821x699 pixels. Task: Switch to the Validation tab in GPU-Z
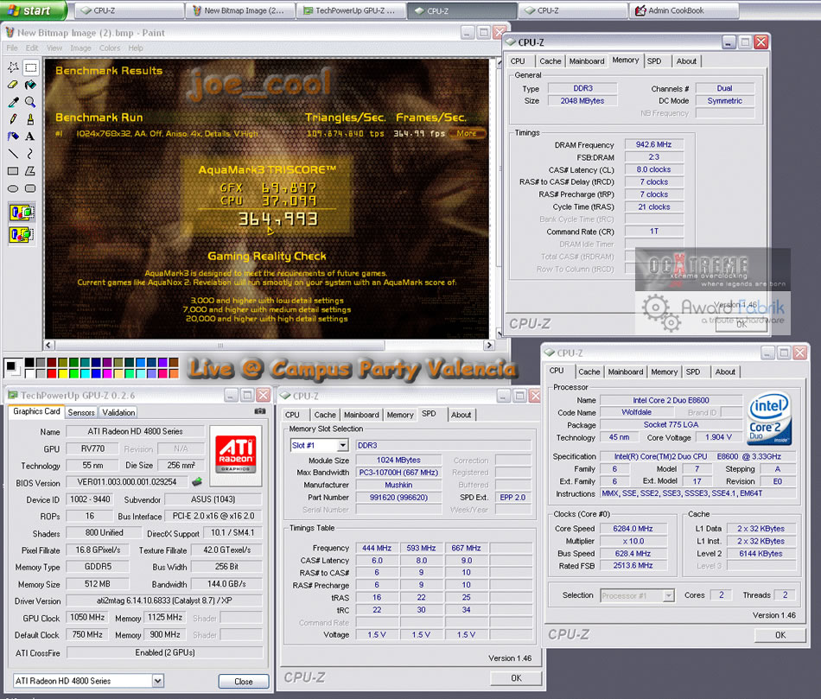point(118,413)
